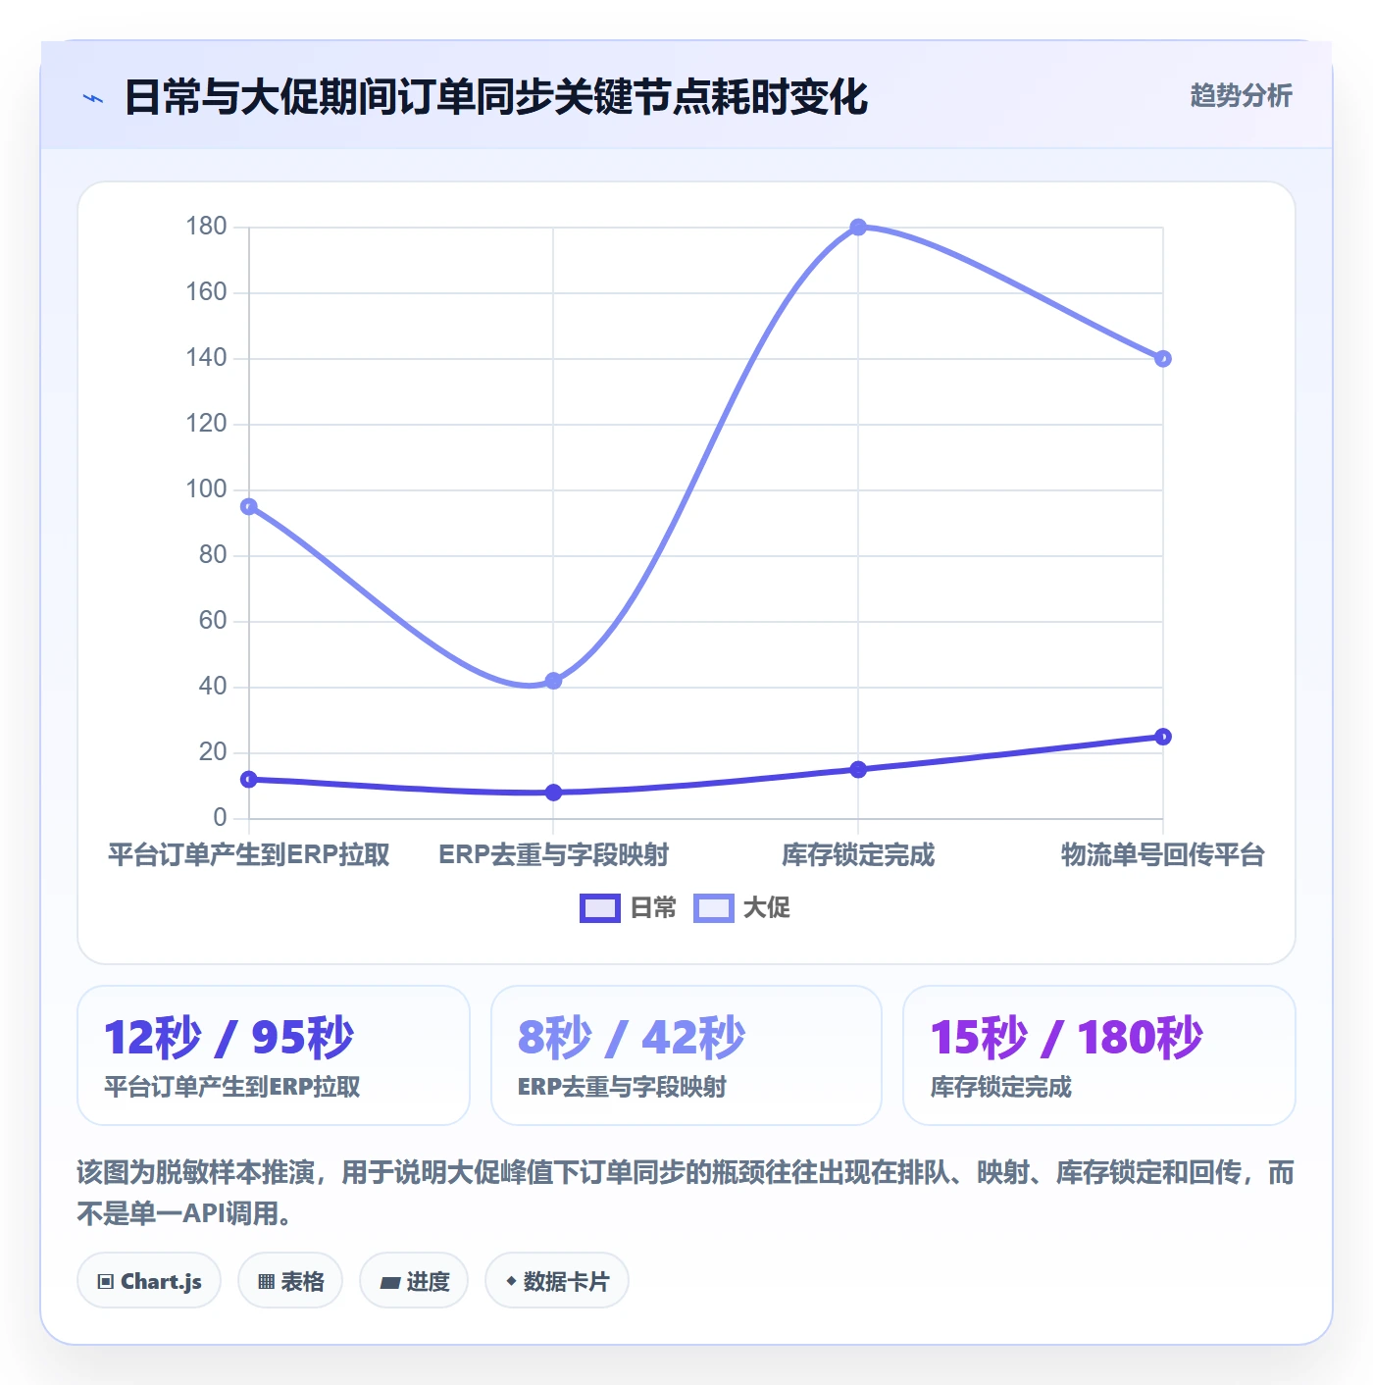Click card caption ERP去重与字段映射 under 8秒
The height and width of the screenshot is (1385, 1373).
[622, 1087]
